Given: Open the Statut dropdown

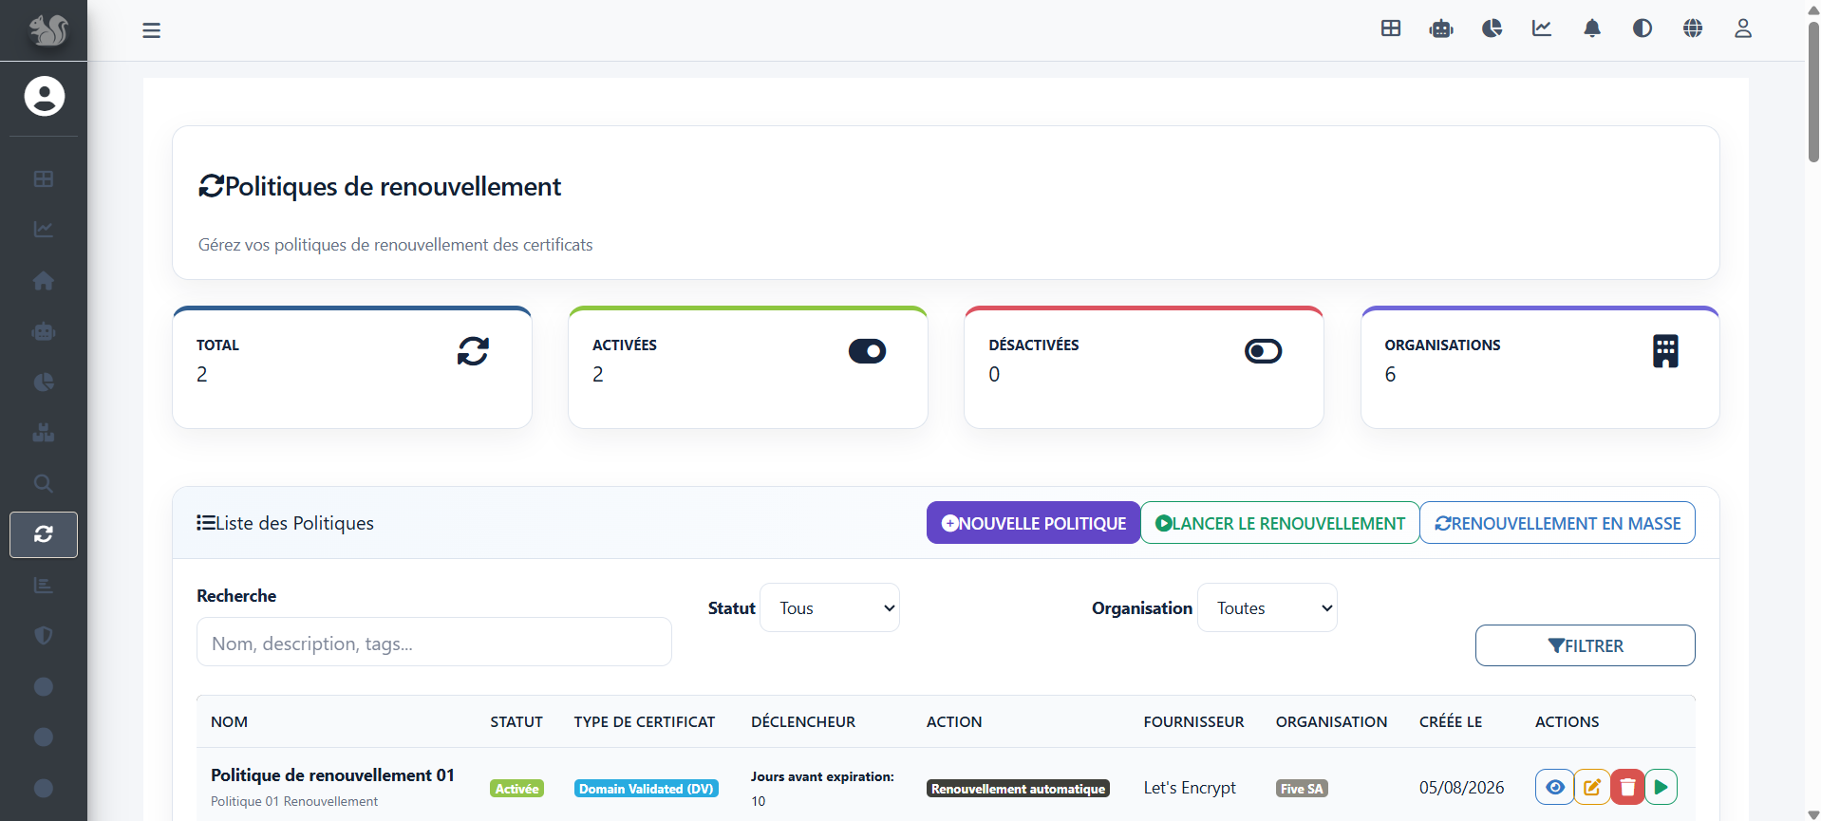Looking at the screenshot, I should pos(830,607).
